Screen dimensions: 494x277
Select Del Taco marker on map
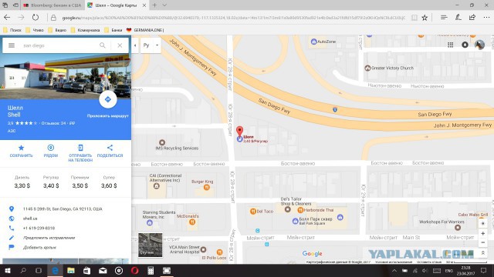click(x=252, y=212)
